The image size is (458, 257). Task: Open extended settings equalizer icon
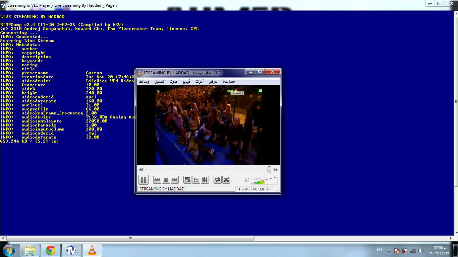pyautogui.click(x=205, y=180)
